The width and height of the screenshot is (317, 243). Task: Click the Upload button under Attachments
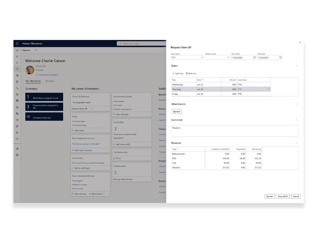[176, 111]
